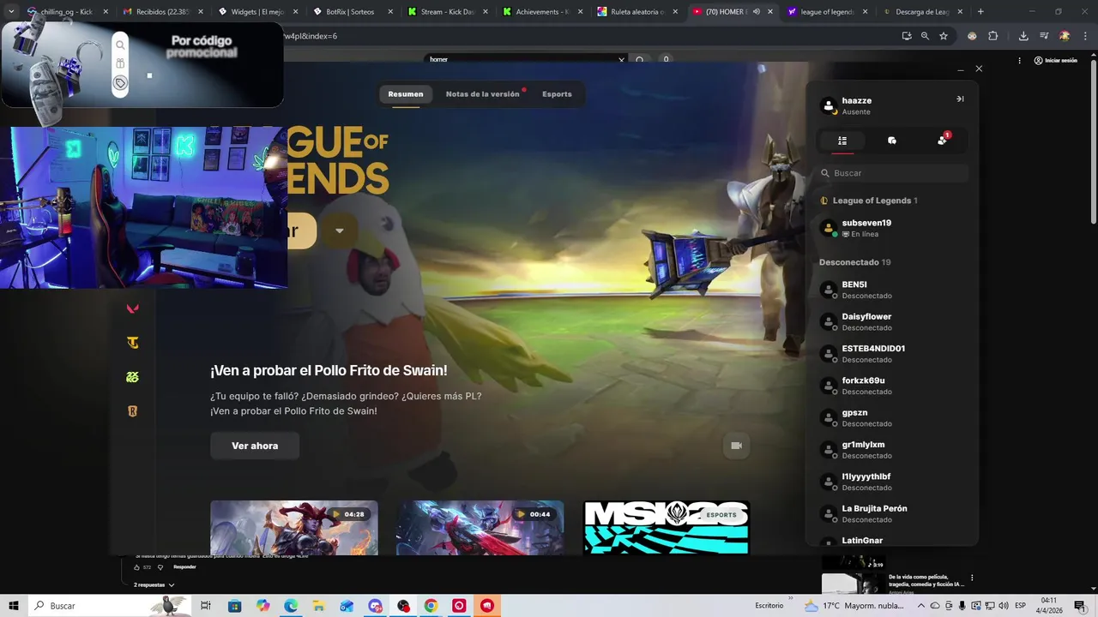Open a new browser tab
1098x617 pixels.
point(980,12)
